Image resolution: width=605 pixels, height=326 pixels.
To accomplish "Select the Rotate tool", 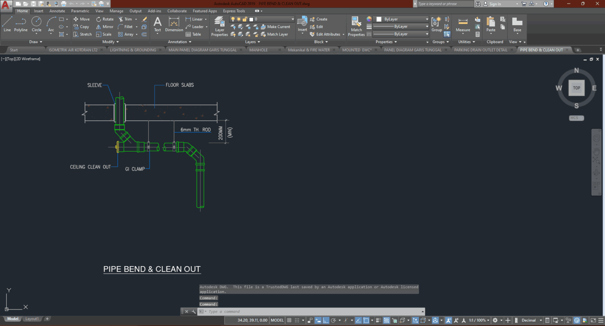I will point(105,19).
